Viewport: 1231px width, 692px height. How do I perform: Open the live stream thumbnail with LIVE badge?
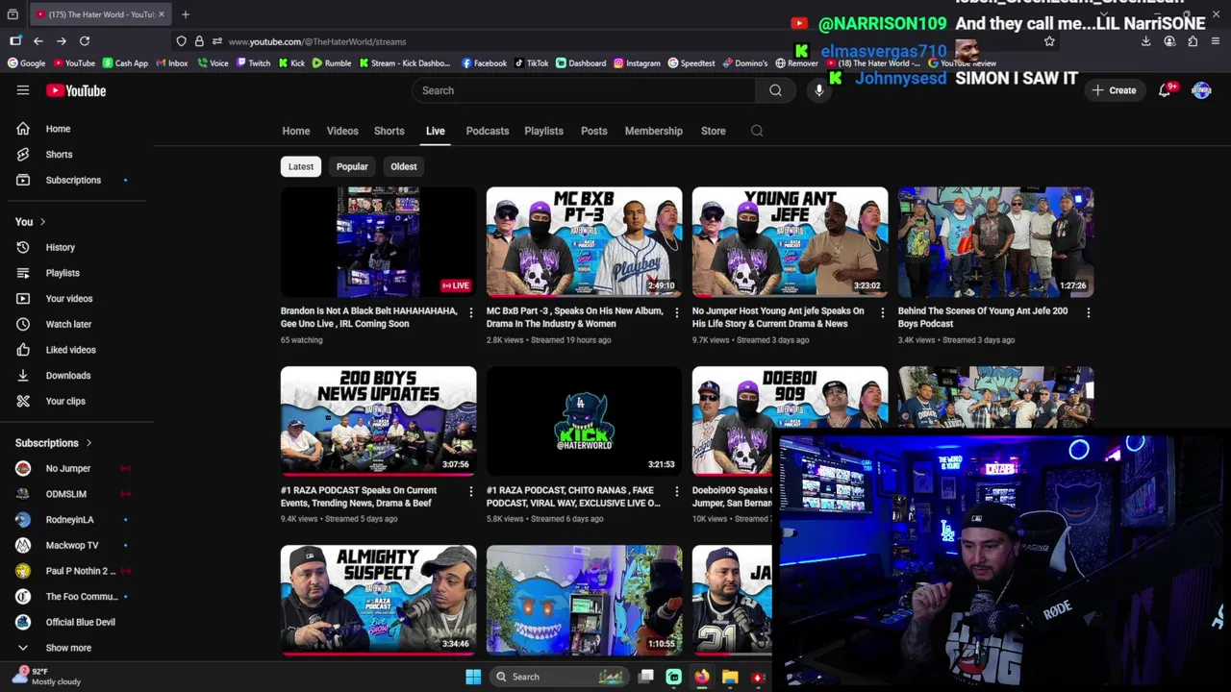pos(378,242)
